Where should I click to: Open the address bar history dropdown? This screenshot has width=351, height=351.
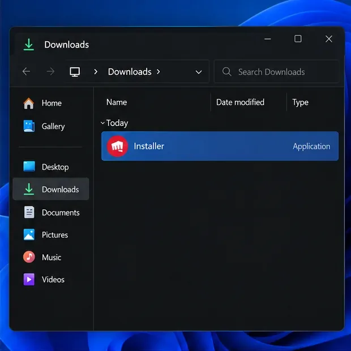(199, 72)
